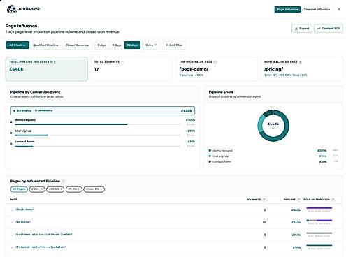The width and height of the screenshot is (346, 257).
Task: Click the /pricing/ role distribution bar
Action: [x=319, y=220]
